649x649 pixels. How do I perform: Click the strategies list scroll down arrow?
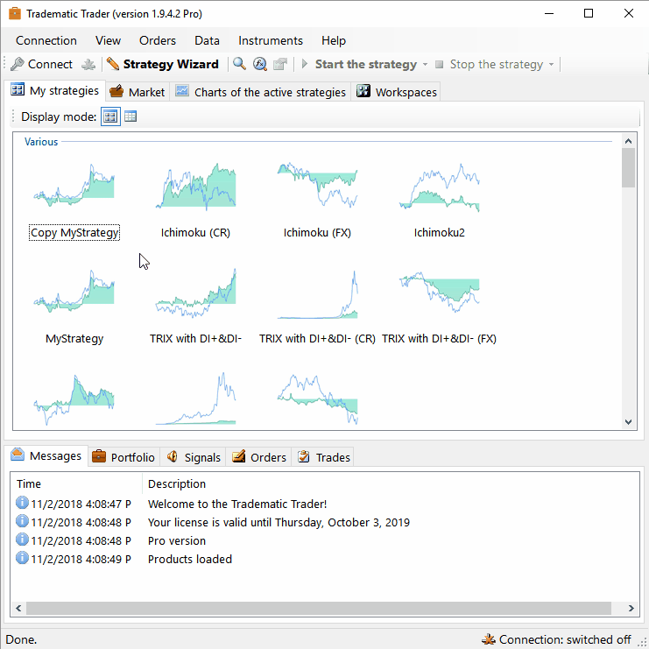click(628, 422)
